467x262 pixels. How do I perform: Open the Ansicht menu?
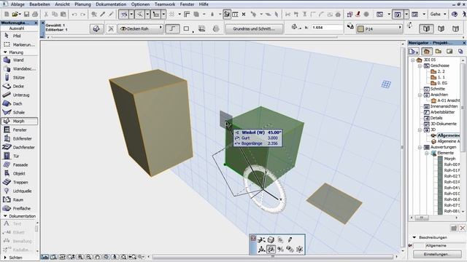pos(62,4)
